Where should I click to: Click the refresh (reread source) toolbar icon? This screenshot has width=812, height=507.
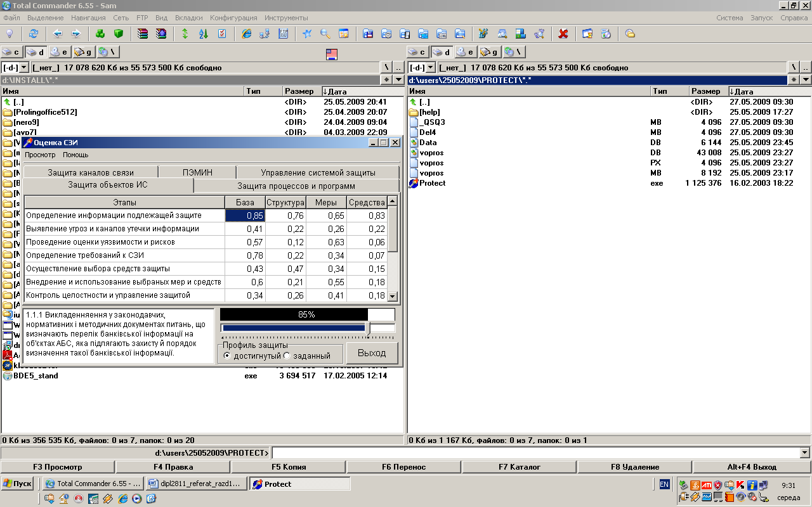pyautogui.click(x=33, y=34)
